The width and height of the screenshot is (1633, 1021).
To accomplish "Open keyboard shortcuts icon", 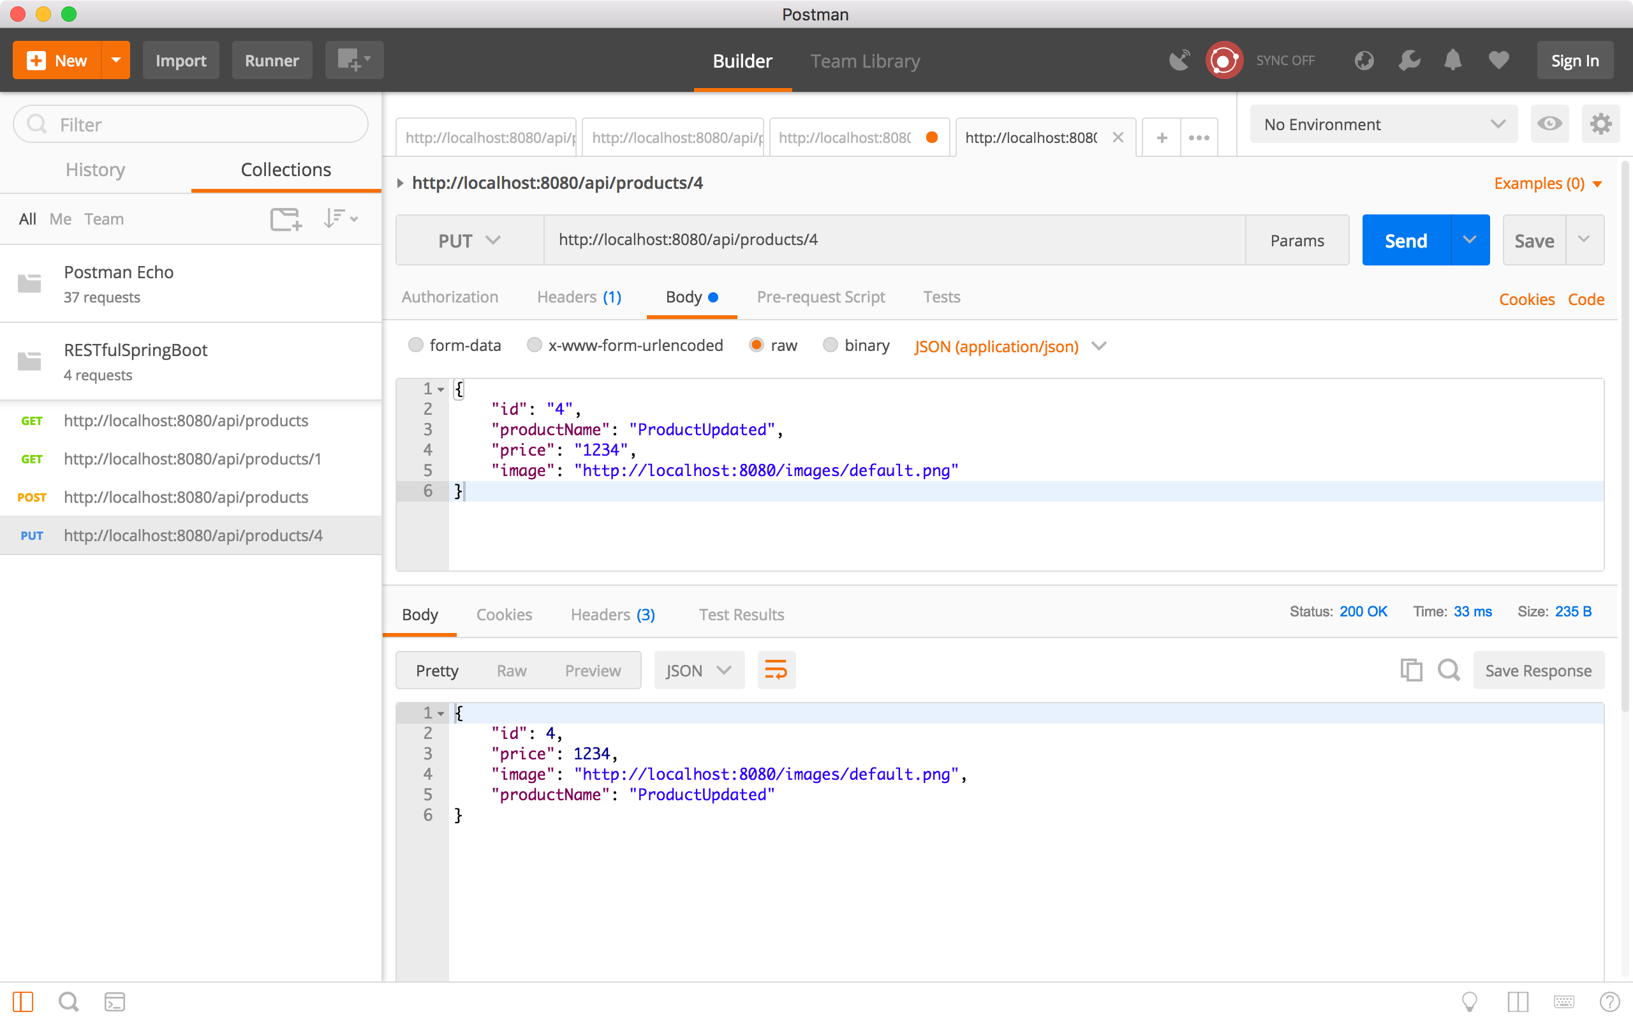I will pyautogui.click(x=1563, y=1002).
